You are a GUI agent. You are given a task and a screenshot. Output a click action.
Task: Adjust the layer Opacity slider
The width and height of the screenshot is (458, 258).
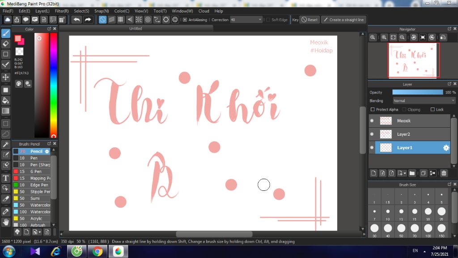coord(418,92)
